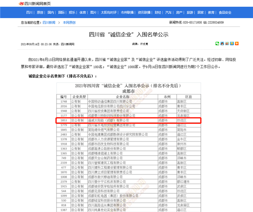Share article via WeChat icon
This screenshot has height=212, width=253.
[x=218, y=43]
